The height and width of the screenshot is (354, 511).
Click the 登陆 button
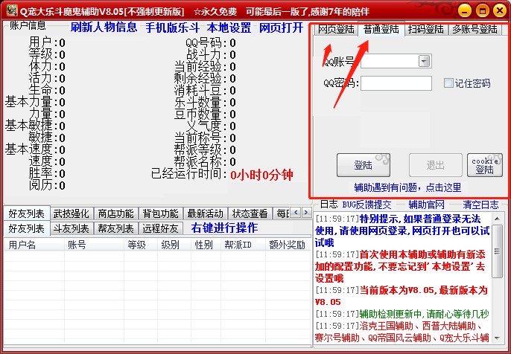pyautogui.click(x=363, y=165)
